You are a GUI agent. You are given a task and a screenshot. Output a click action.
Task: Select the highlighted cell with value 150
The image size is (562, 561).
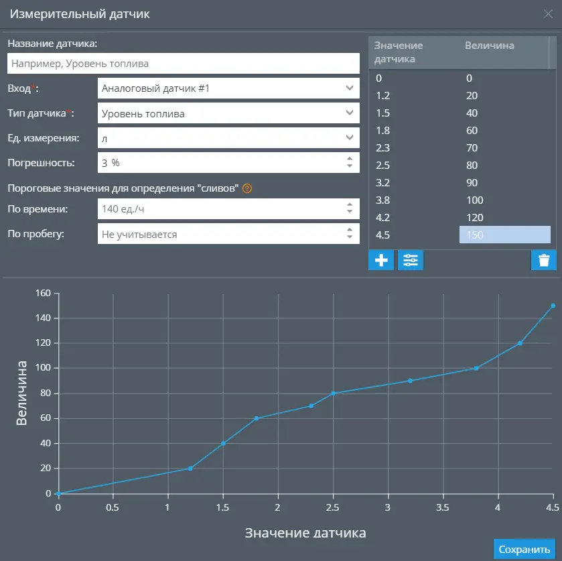click(x=504, y=235)
